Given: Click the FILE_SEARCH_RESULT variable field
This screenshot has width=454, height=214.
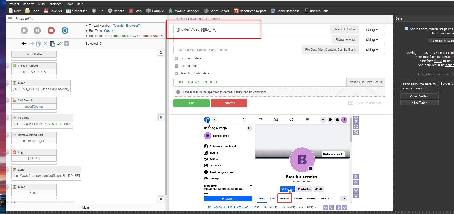Looking at the screenshot, I should point(260,82).
